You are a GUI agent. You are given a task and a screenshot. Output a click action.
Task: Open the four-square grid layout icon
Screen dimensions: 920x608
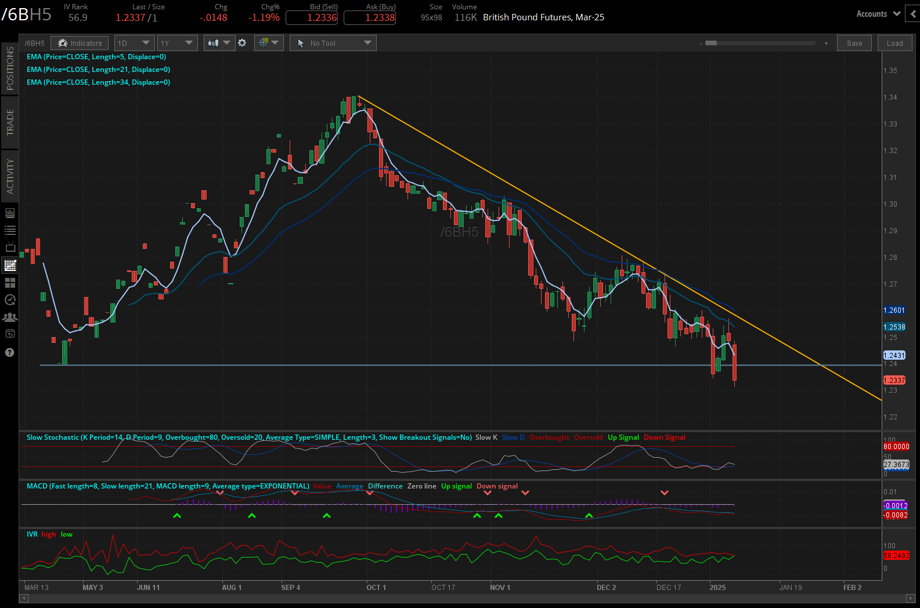(10, 283)
